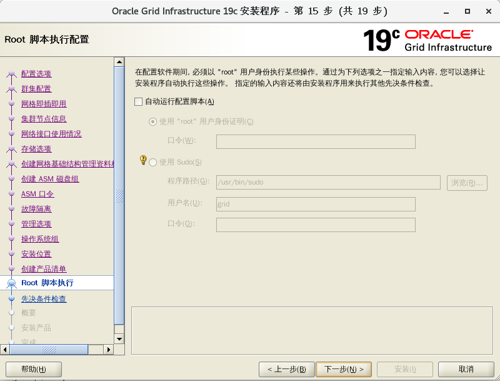Click the disabled 安装产品 step label
This screenshot has height=381, width=500.
pos(36,328)
